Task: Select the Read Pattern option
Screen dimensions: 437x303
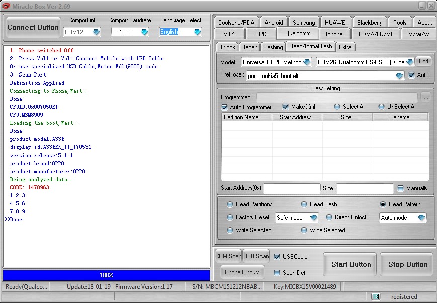Action: [383, 204]
